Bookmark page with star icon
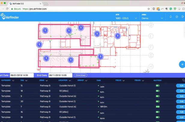This screenshot has height=122, width=185. tap(149, 9)
